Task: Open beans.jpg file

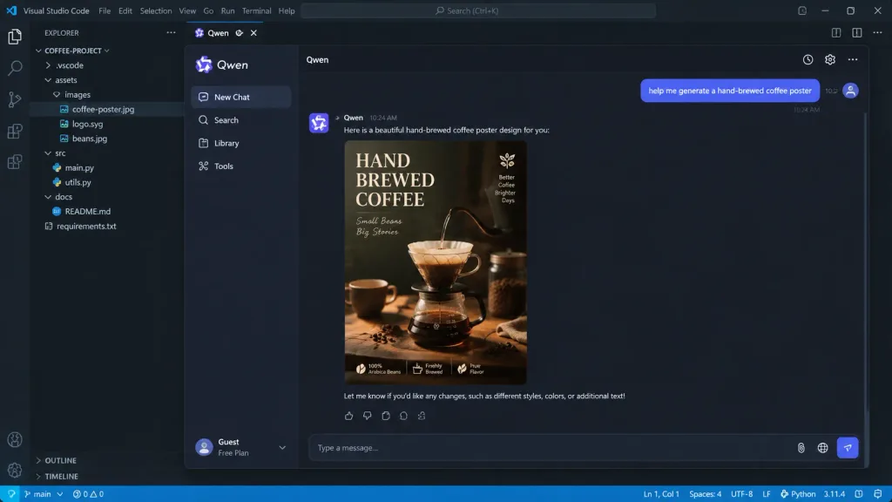Action: [90, 139]
